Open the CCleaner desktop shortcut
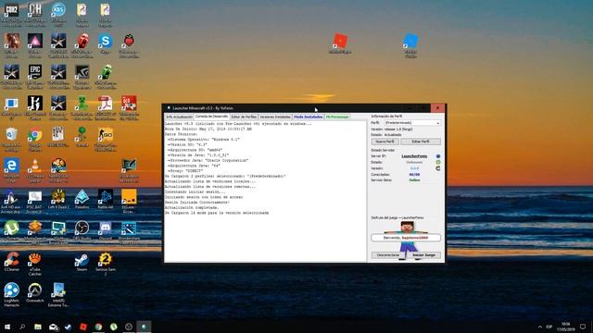This screenshot has width=593, height=333. tap(12, 262)
